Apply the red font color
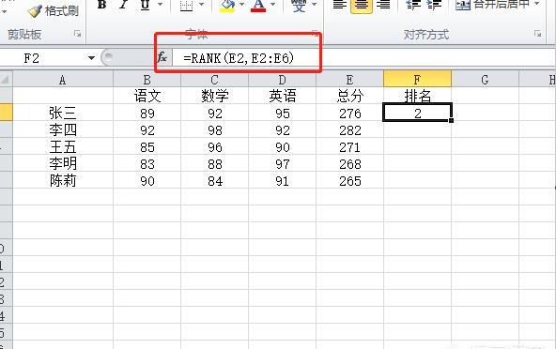This screenshot has height=349, width=556. click(x=258, y=6)
